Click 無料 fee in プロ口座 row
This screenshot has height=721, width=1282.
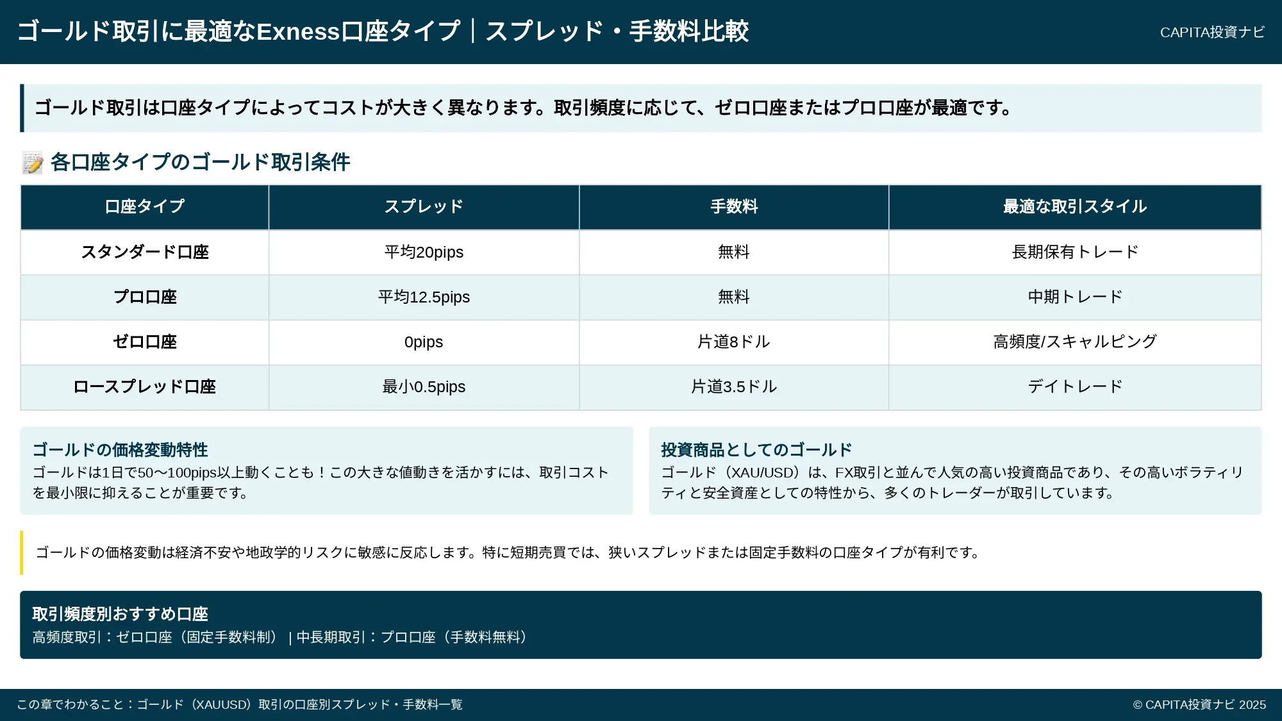coord(734,297)
